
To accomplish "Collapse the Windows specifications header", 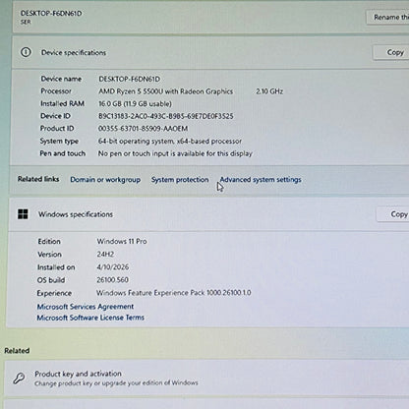I will [x=208, y=214].
